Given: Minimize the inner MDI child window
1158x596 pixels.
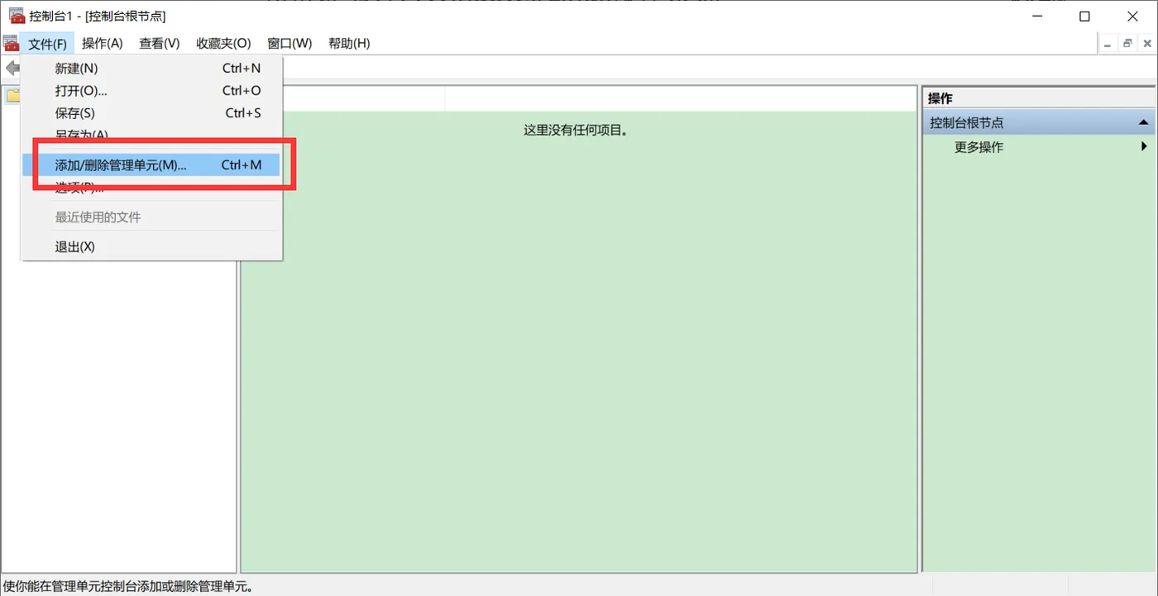Looking at the screenshot, I should tap(1108, 44).
